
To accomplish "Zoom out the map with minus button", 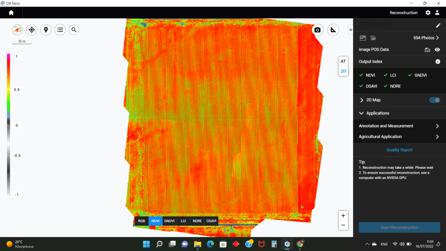I will (x=343, y=225).
